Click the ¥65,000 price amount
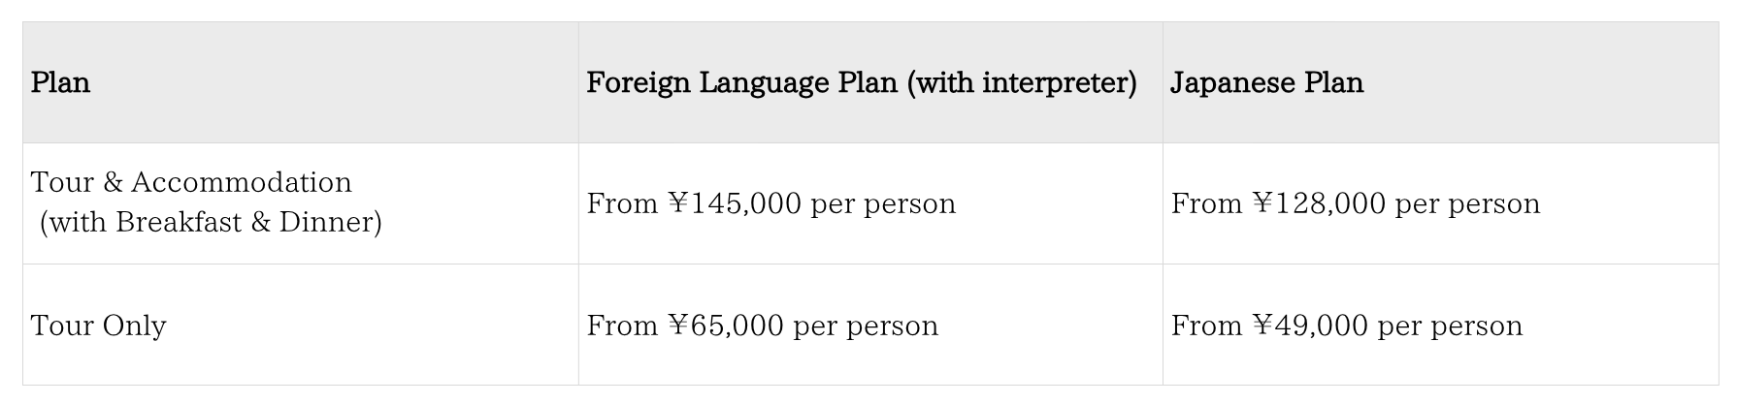 pyautogui.click(x=726, y=326)
